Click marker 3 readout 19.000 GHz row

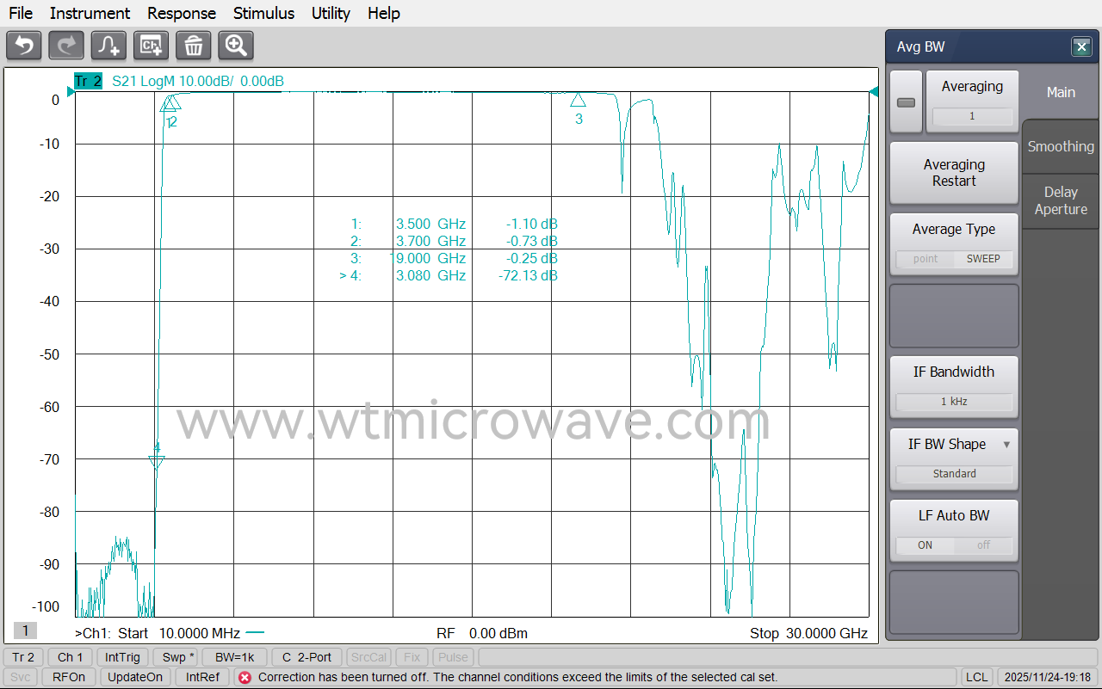pyautogui.click(x=455, y=258)
